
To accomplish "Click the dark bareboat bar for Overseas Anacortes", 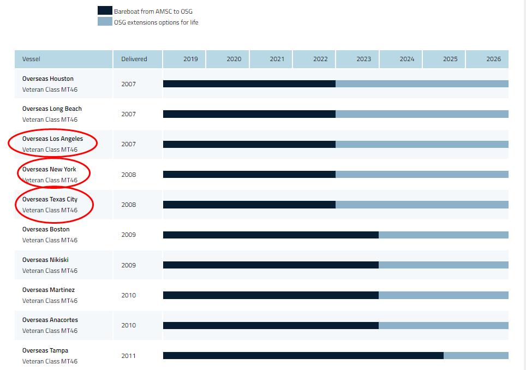I will tap(271, 325).
